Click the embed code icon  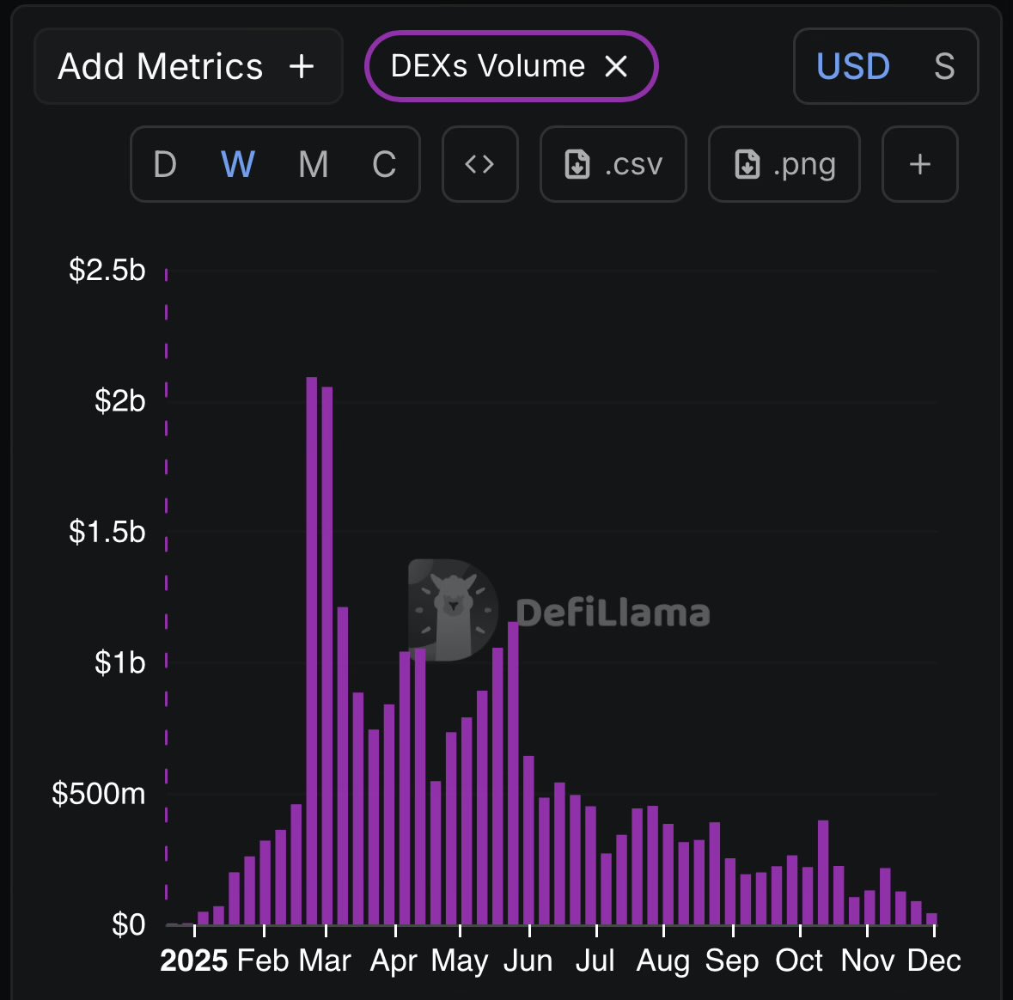coord(479,164)
